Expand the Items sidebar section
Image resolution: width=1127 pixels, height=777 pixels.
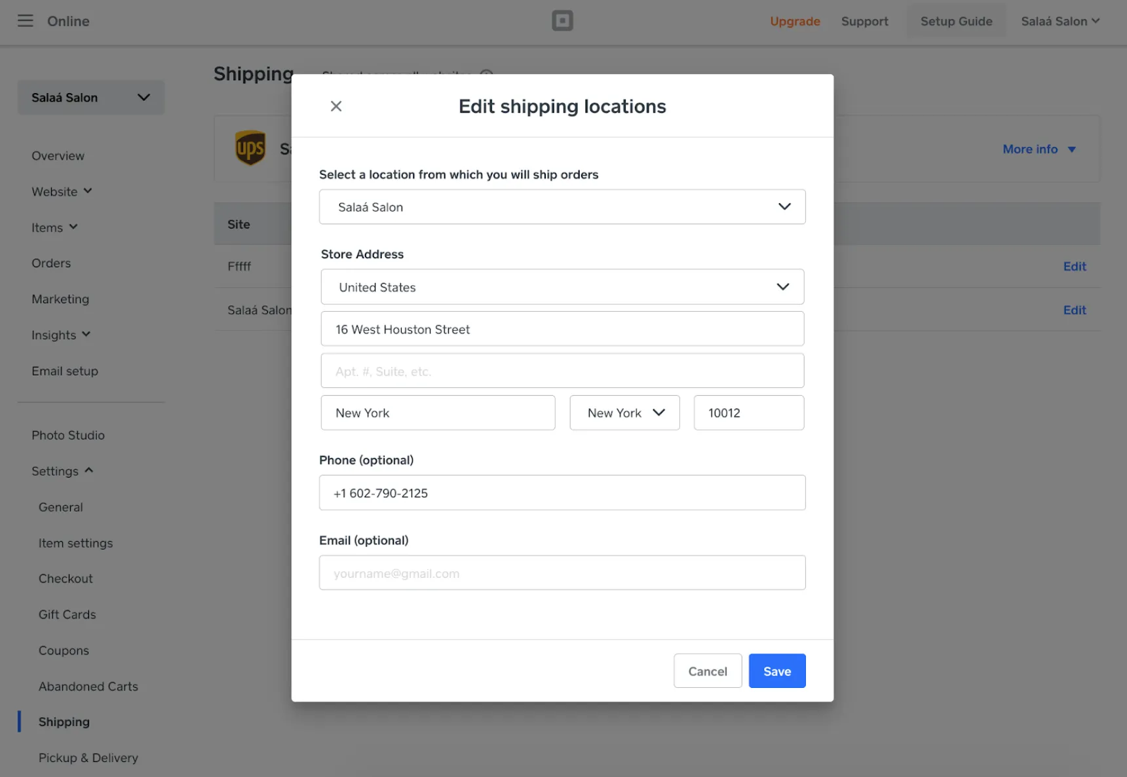click(x=54, y=227)
